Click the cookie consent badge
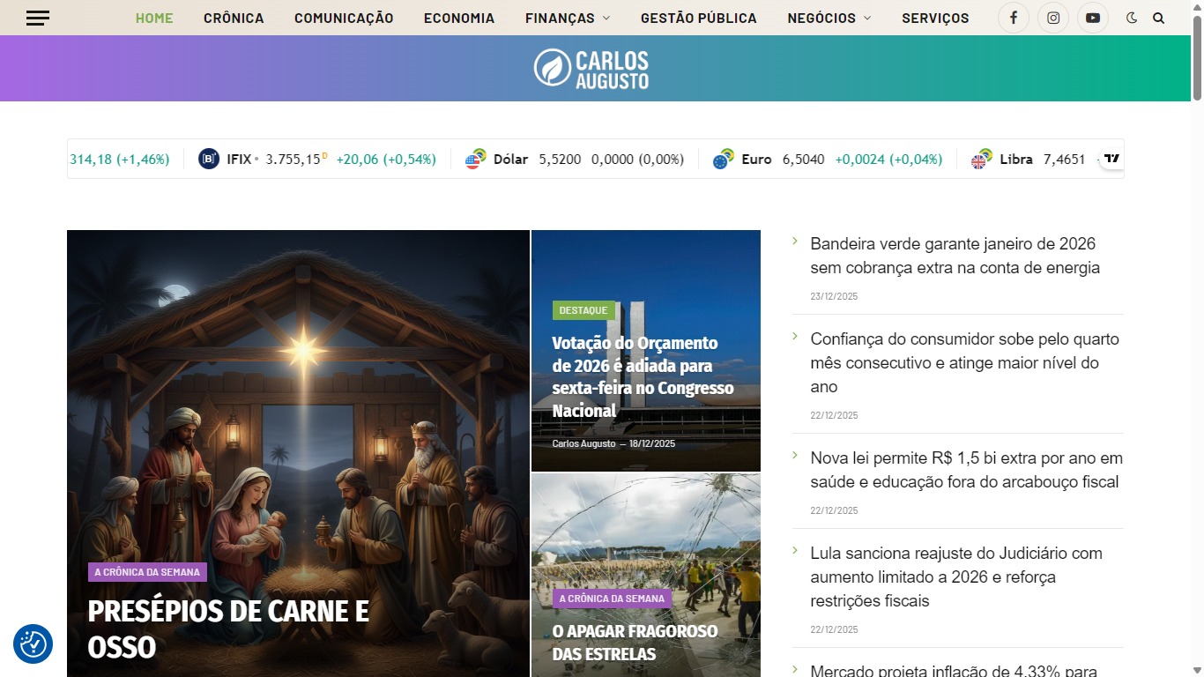This screenshot has width=1204, height=677. [33, 644]
